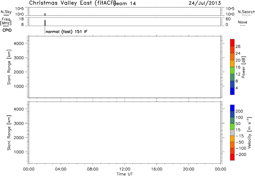Click the blue top Velocity colorbar segment
This screenshot has width=255, height=176.
tap(232, 108)
